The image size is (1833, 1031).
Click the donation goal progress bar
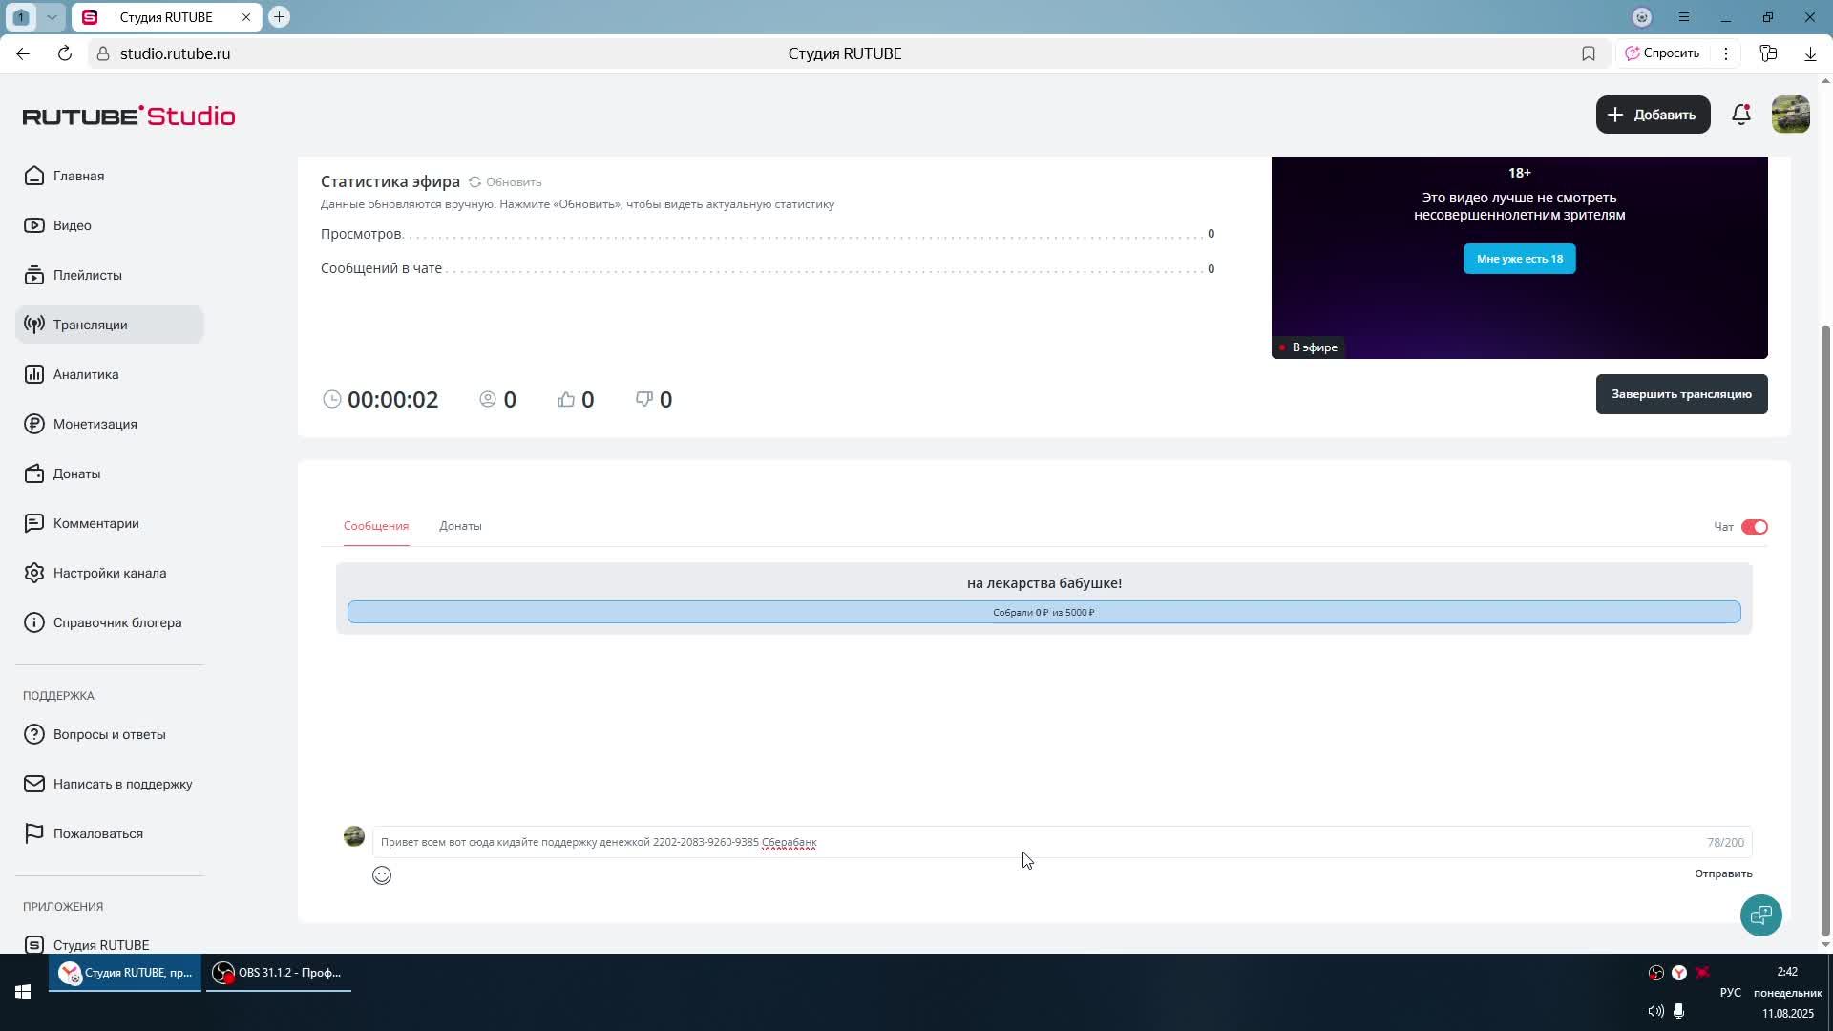click(x=1043, y=612)
